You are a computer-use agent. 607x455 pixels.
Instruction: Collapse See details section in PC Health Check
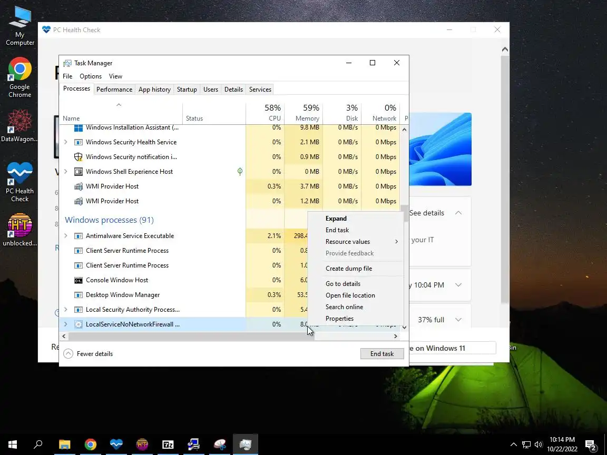[458, 213]
